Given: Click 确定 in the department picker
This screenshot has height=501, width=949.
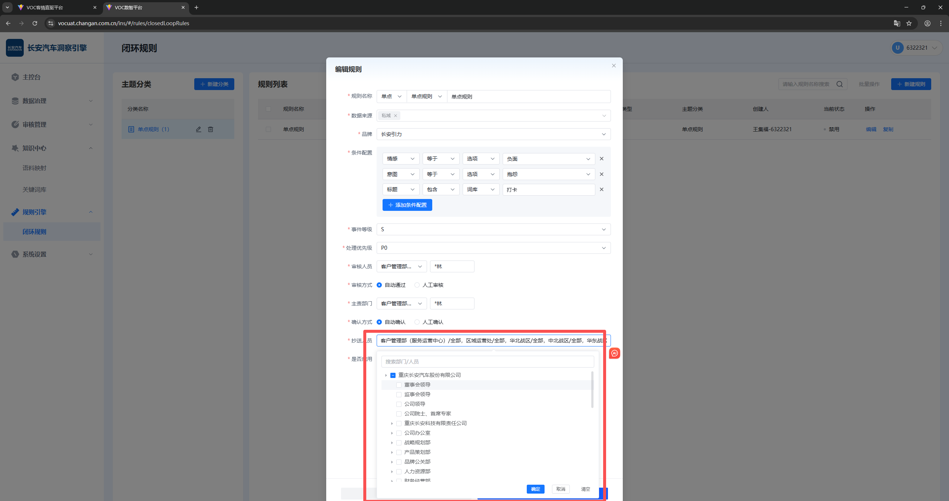Looking at the screenshot, I should (535, 489).
